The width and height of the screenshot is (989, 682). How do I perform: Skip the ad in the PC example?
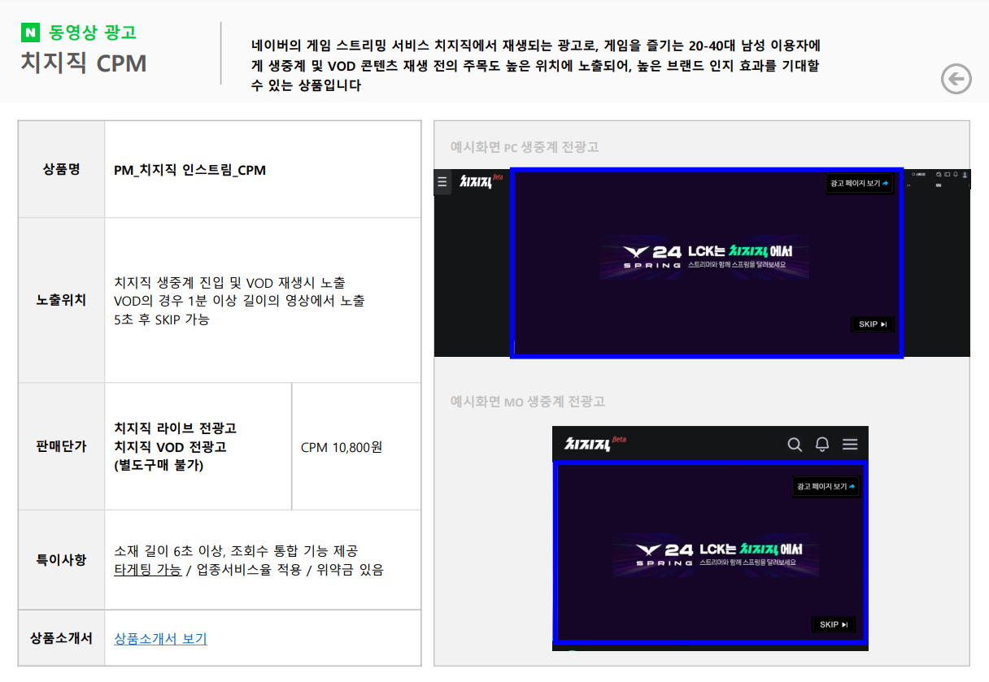point(872,324)
